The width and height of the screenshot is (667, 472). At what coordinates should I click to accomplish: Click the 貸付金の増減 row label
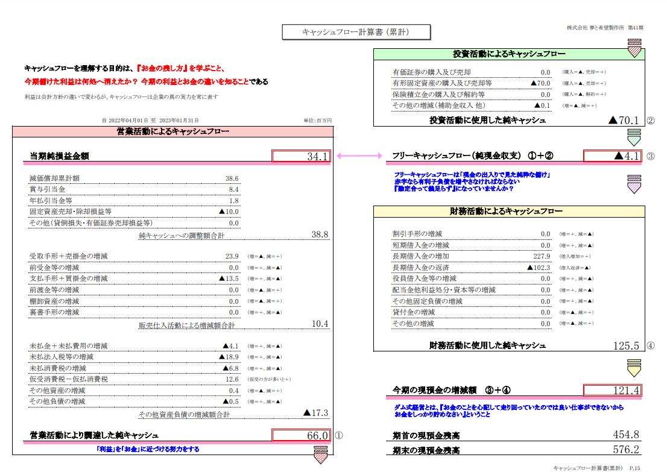point(414,312)
